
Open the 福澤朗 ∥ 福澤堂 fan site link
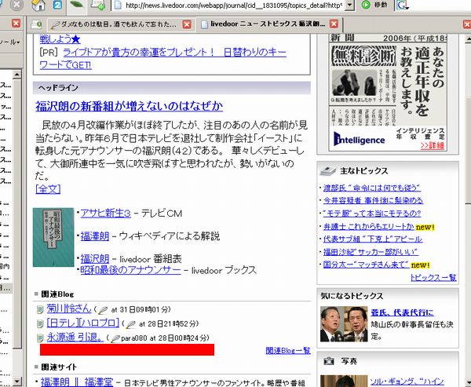[77, 382]
